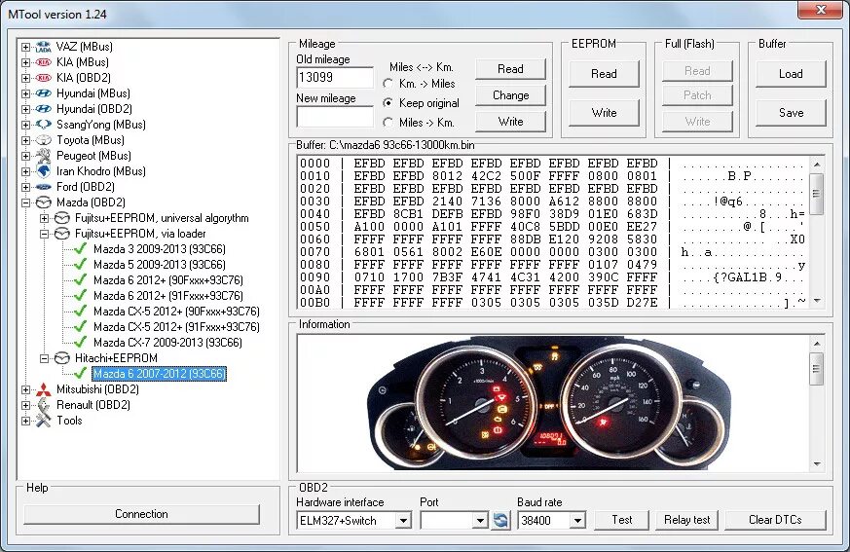850x552 pixels.
Task: Click checkmark icon of Mazda 5 2009-2013
Action: pyautogui.click(x=80, y=265)
